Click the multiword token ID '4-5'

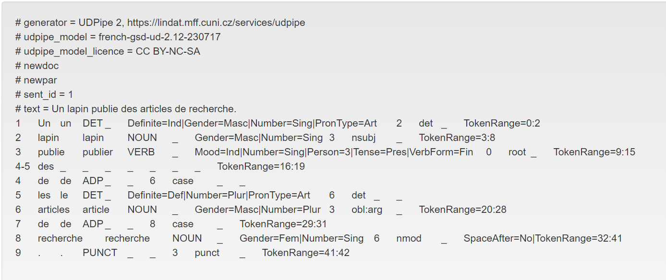click(x=23, y=166)
